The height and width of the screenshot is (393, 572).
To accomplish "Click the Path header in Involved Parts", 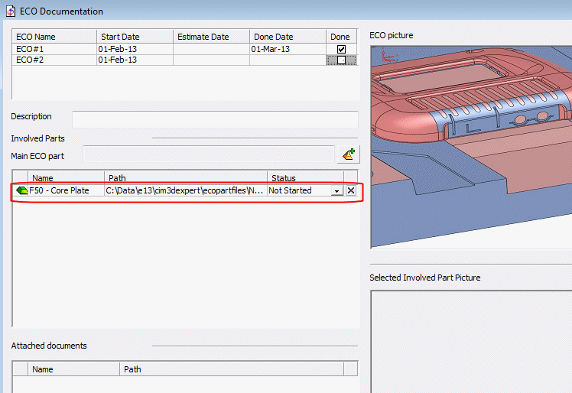I will [x=186, y=177].
